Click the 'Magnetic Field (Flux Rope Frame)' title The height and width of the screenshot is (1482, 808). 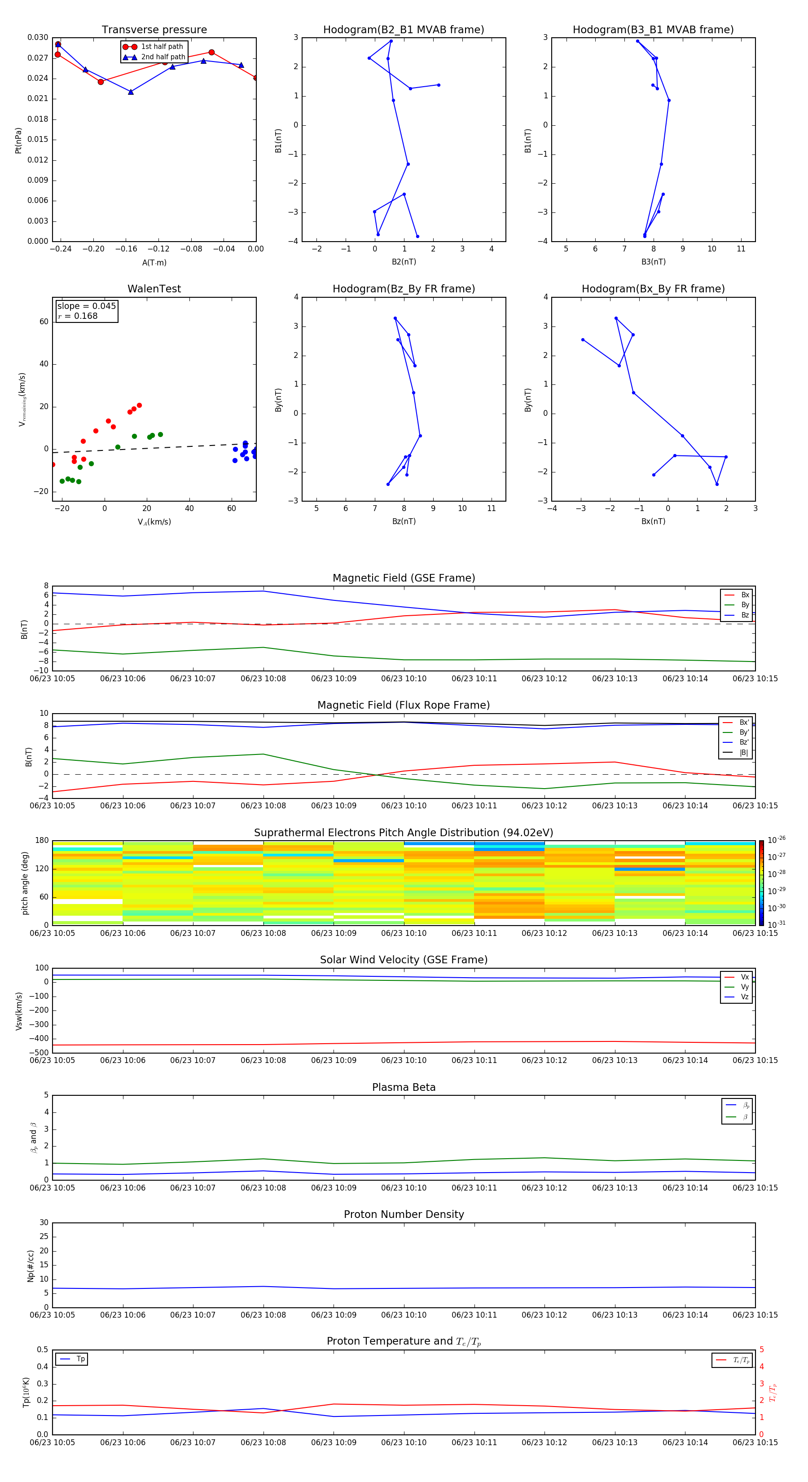tap(404, 706)
